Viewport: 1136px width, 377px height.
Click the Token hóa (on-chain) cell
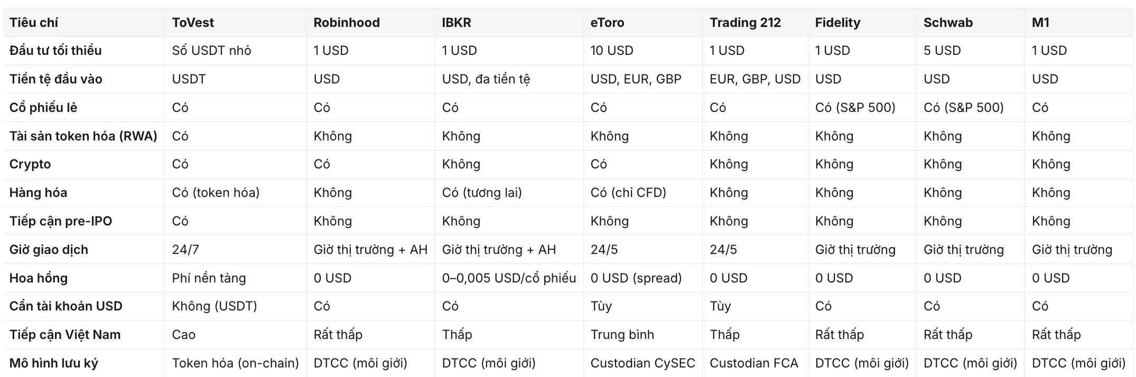coord(236,363)
